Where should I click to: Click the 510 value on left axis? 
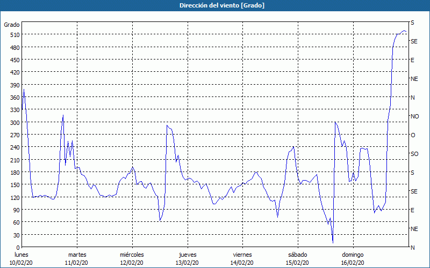coord(15,35)
